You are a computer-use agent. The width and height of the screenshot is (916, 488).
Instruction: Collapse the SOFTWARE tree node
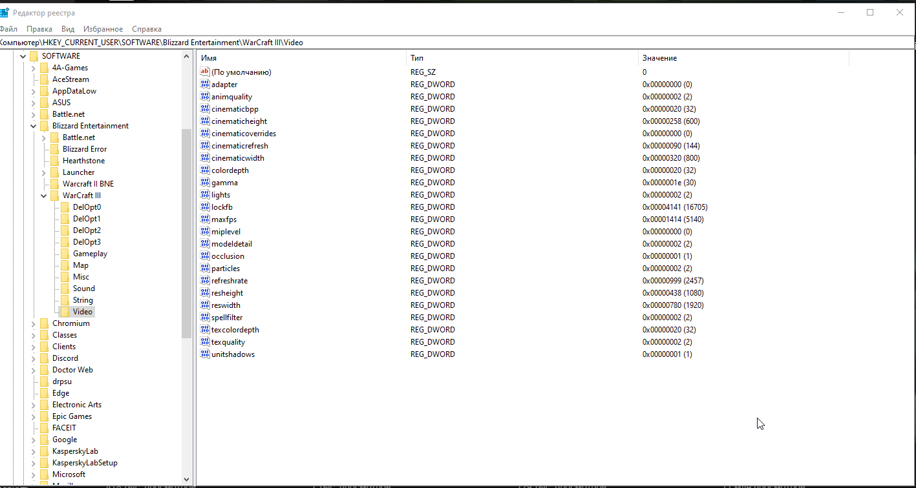pos(23,56)
